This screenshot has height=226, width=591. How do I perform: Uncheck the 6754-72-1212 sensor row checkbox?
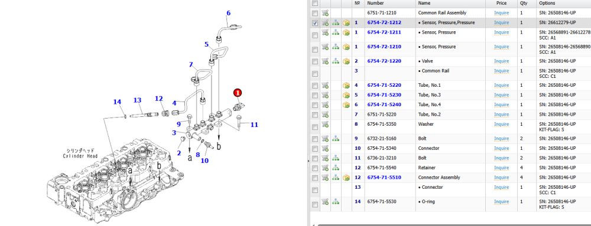click(x=315, y=23)
